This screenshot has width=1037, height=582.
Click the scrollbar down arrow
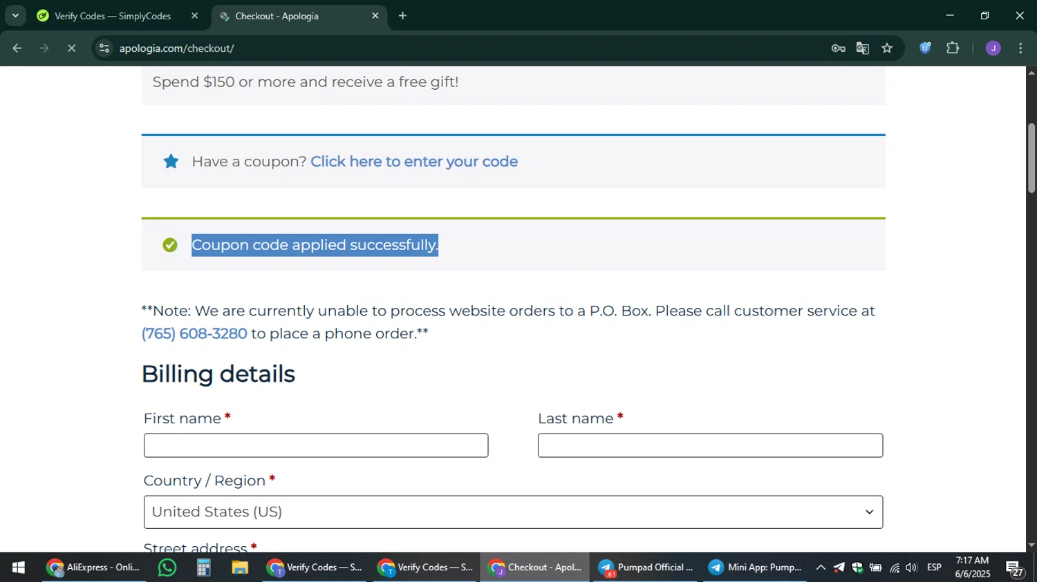1031,545
